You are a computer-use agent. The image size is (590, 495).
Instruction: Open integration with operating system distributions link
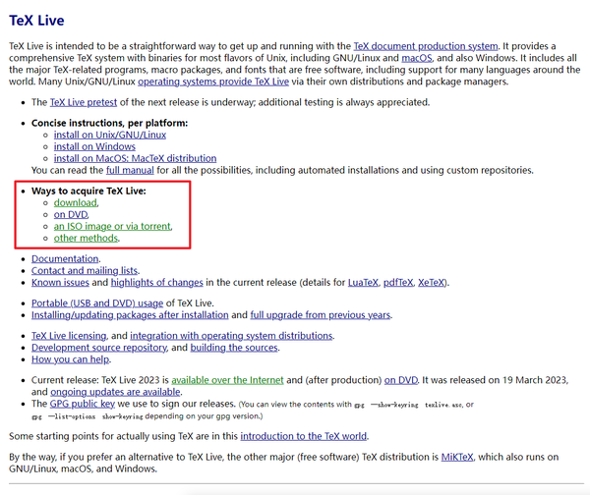coord(231,336)
